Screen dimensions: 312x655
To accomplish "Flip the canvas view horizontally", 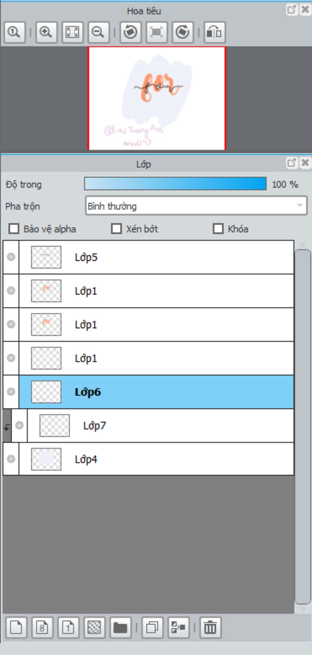I will (x=214, y=32).
